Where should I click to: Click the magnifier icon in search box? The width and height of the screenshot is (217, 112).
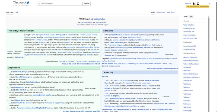(39, 4)
